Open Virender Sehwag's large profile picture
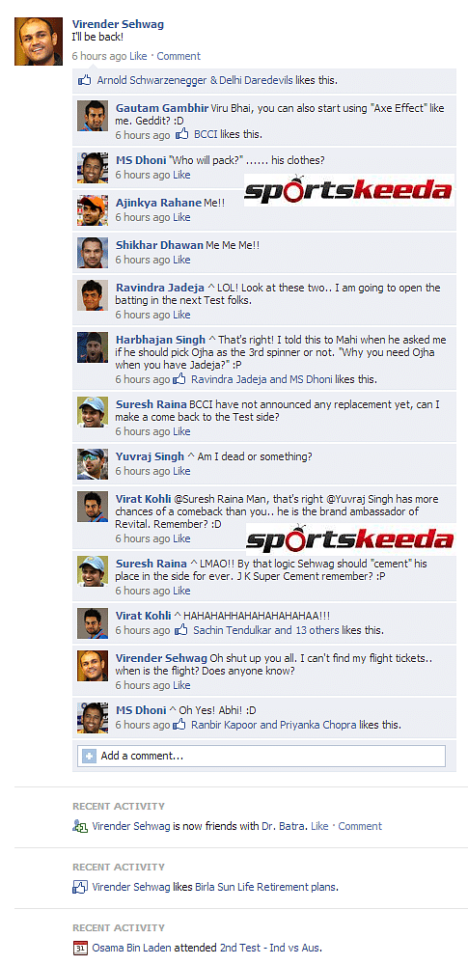 coord(39,41)
